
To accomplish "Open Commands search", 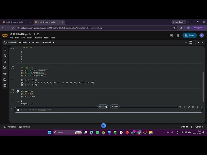I will click(x=10, y=42).
